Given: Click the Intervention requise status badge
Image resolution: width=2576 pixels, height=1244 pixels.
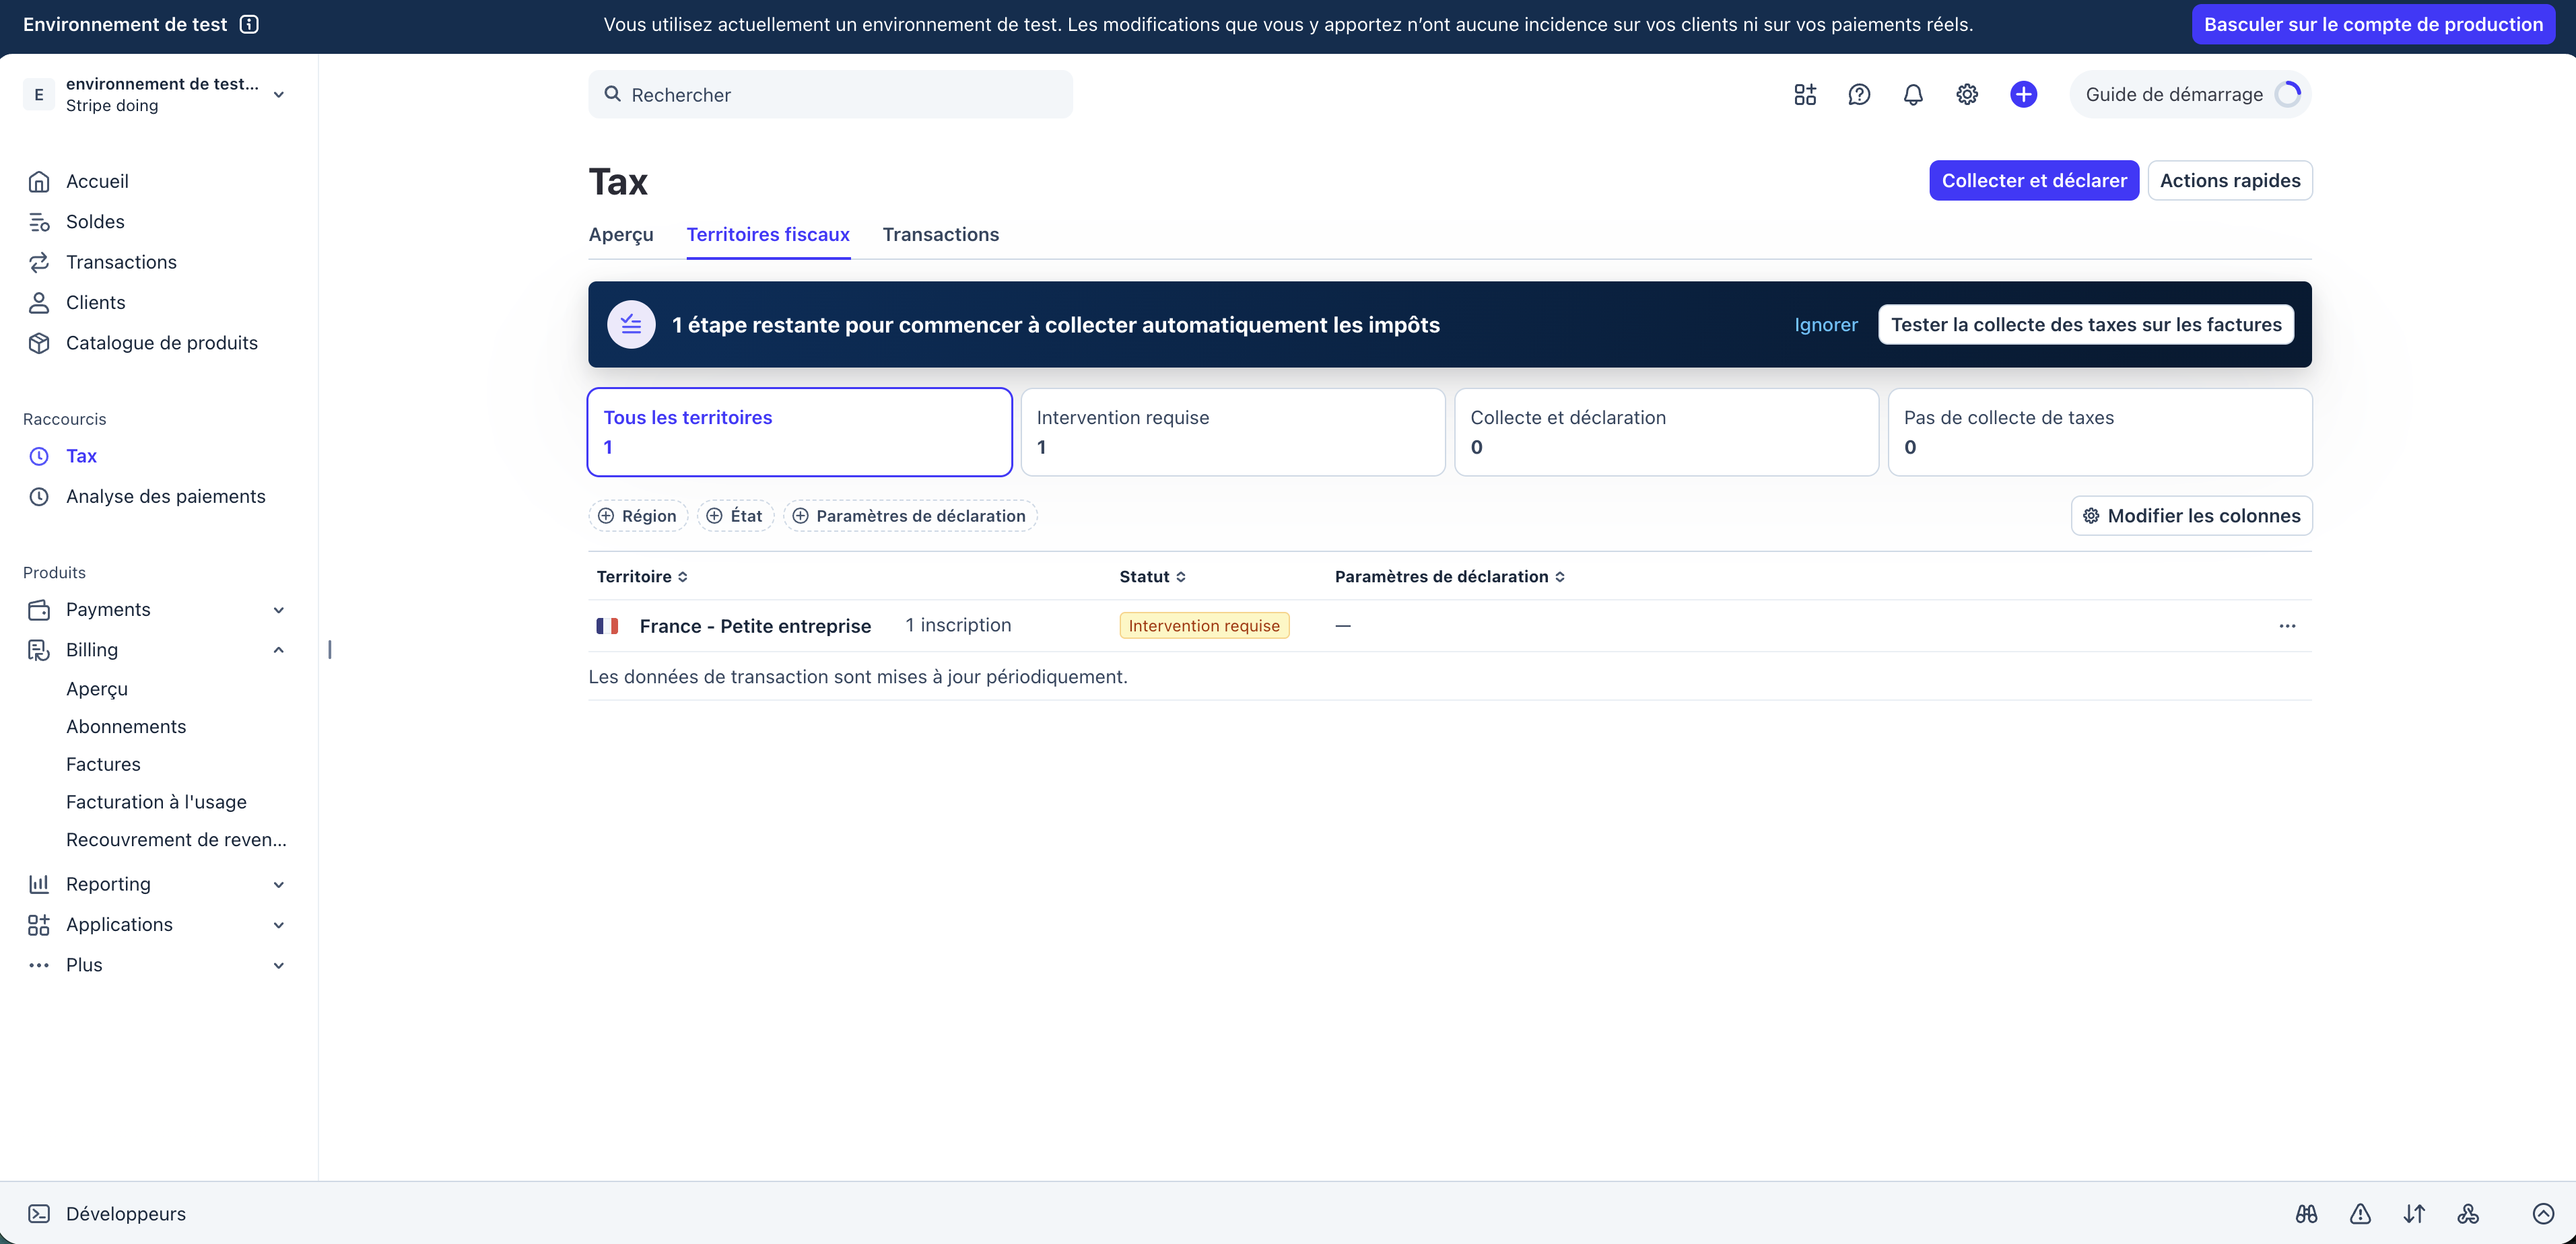Looking at the screenshot, I should (1204, 626).
